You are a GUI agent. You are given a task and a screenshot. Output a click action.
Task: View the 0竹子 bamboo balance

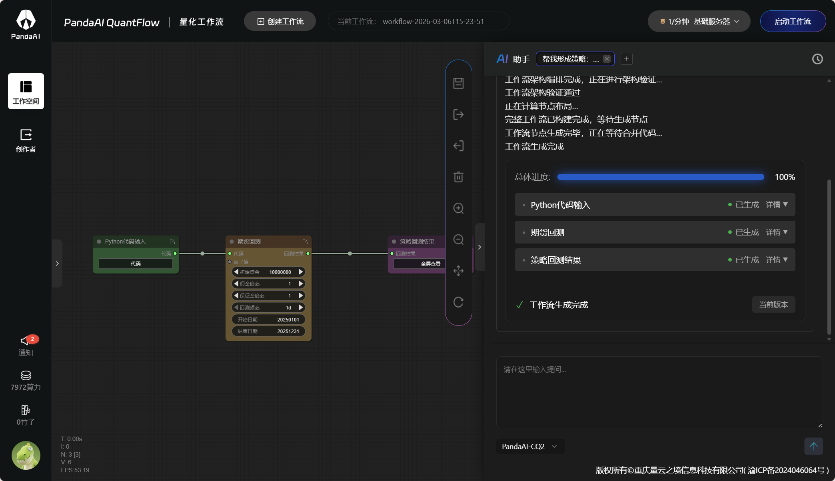click(26, 415)
